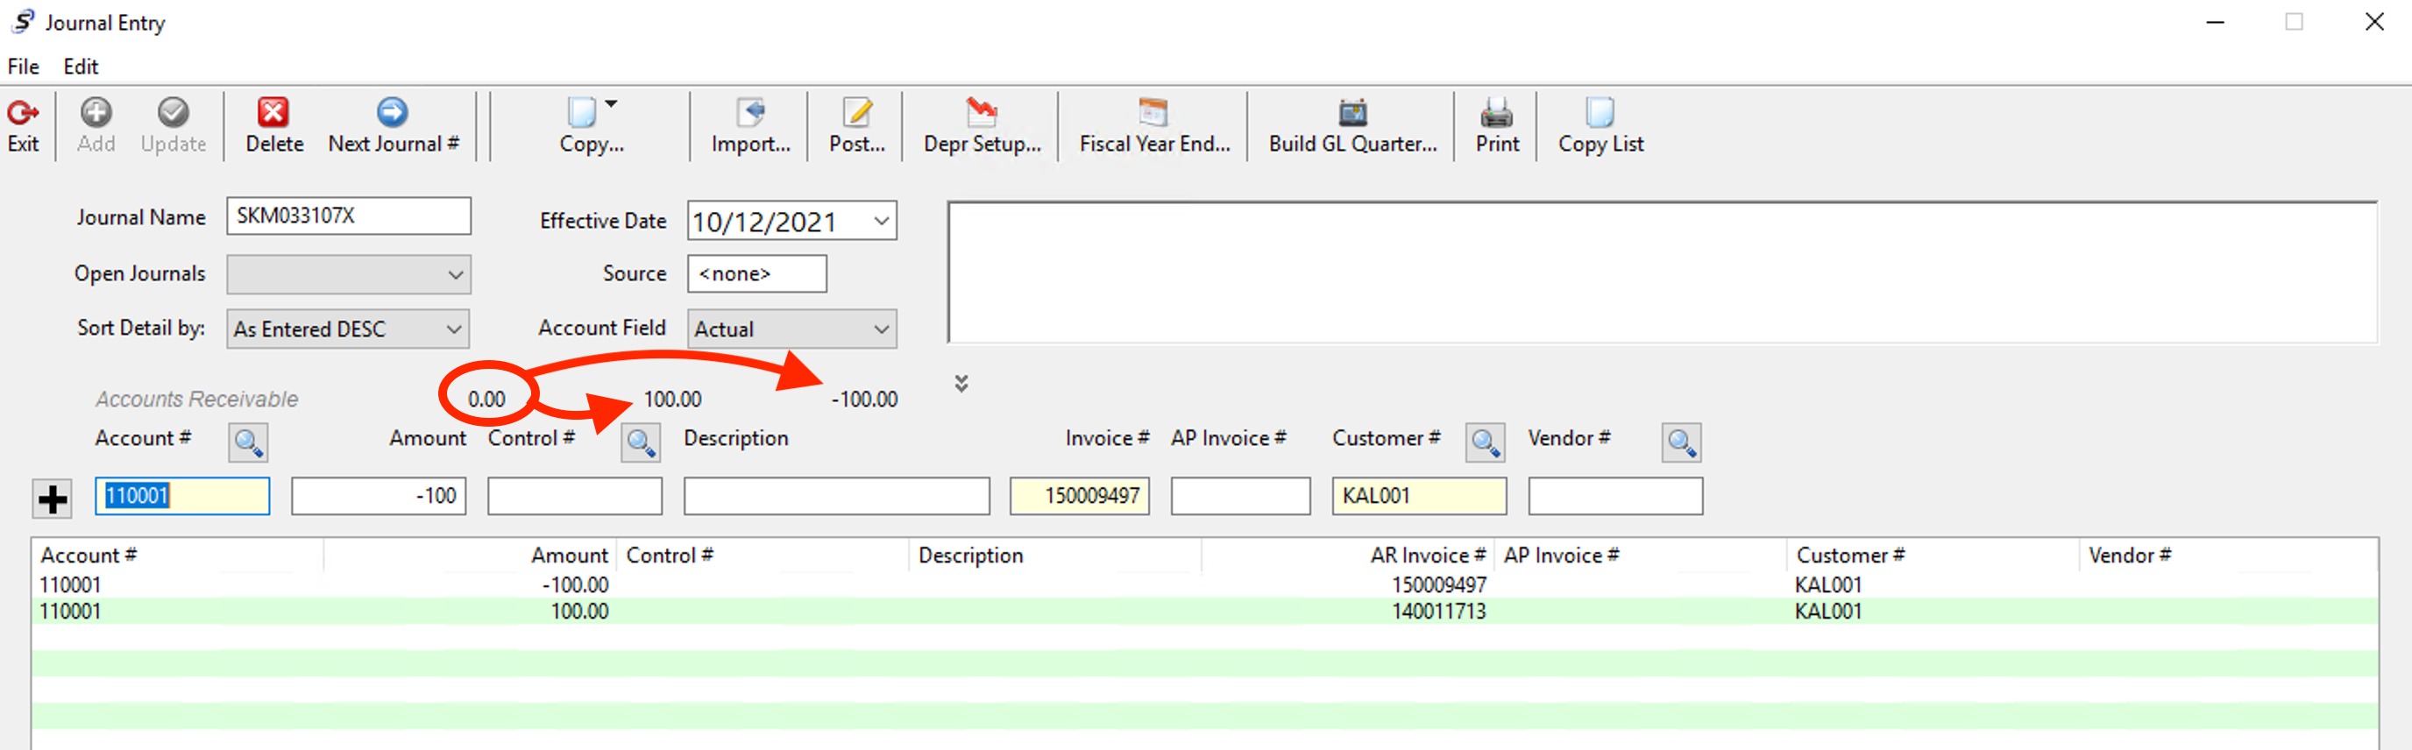
Task: Click KAL001 in the 140011713 row
Action: (1827, 612)
